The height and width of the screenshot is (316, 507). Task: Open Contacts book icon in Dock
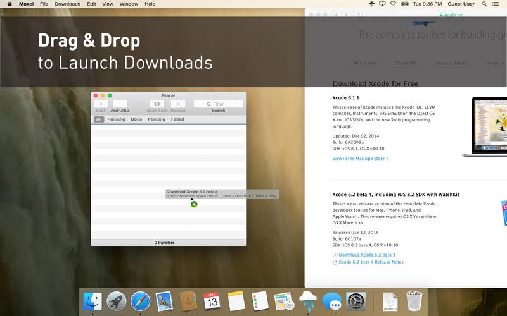pos(188,301)
